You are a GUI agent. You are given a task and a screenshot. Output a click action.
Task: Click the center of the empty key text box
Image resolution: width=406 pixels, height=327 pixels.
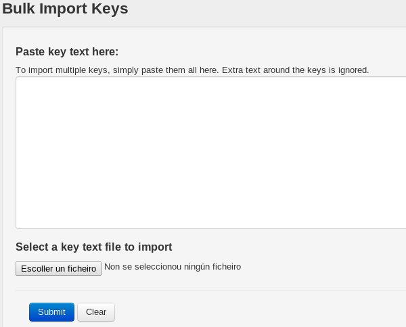point(210,152)
